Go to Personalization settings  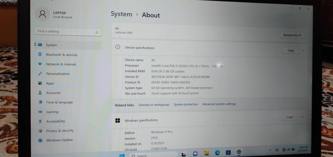click(x=58, y=74)
